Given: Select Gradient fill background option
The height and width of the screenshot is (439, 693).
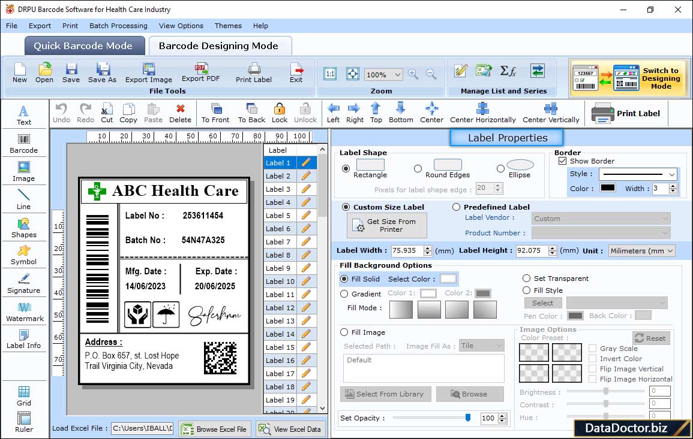Looking at the screenshot, I should click(x=344, y=294).
